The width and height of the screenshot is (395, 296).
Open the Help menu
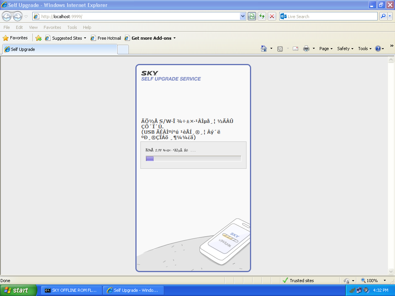(87, 27)
